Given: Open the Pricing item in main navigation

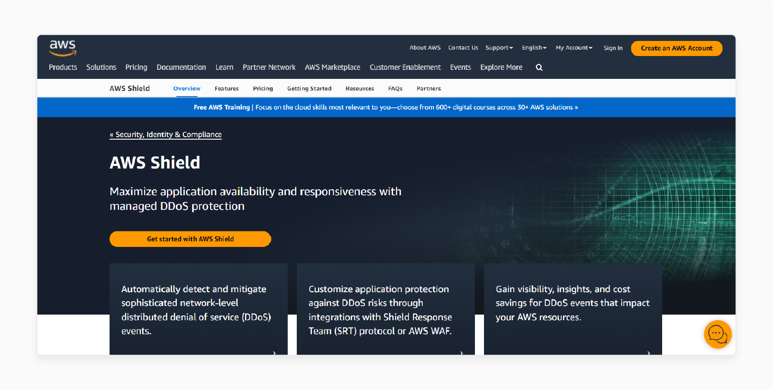Looking at the screenshot, I should [x=136, y=67].
